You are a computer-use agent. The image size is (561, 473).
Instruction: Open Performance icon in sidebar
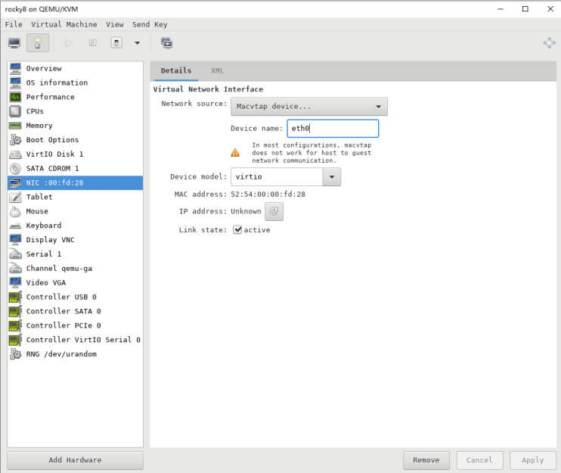tap(15, 97)
